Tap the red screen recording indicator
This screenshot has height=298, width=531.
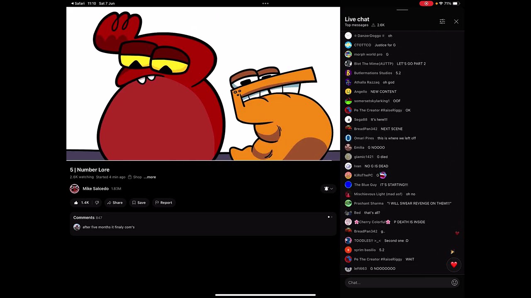426,3
